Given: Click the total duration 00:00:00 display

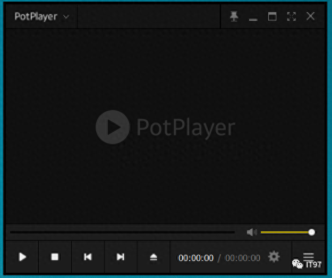Looking at the screenshot, I should click(243, 258).
